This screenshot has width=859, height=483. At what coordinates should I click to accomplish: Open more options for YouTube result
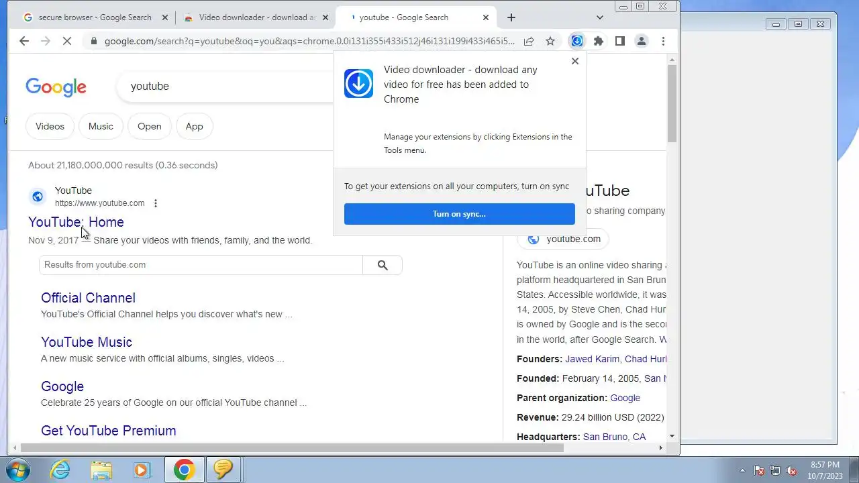tap(156, 203)
